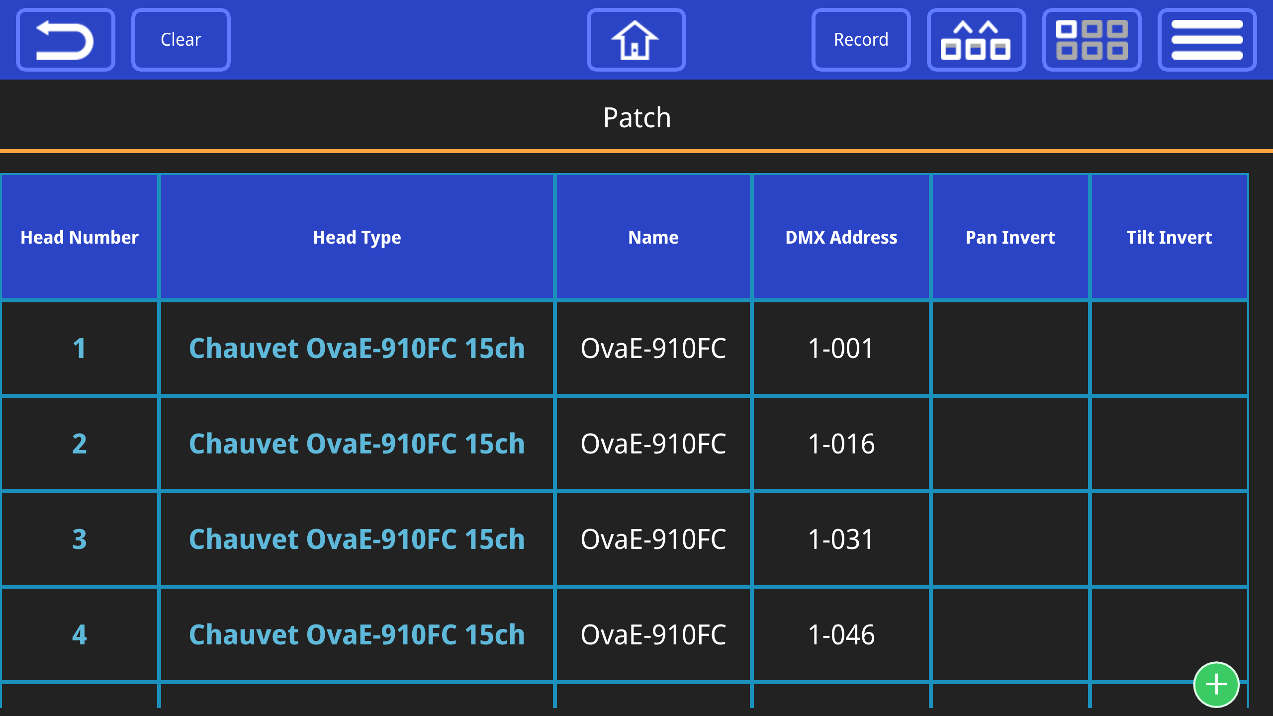Image resolution: width=1273 pixels, height=716 pixels.
Task: Select head number 1 cell
Action: pyautogui.click(x=80, y=348)
